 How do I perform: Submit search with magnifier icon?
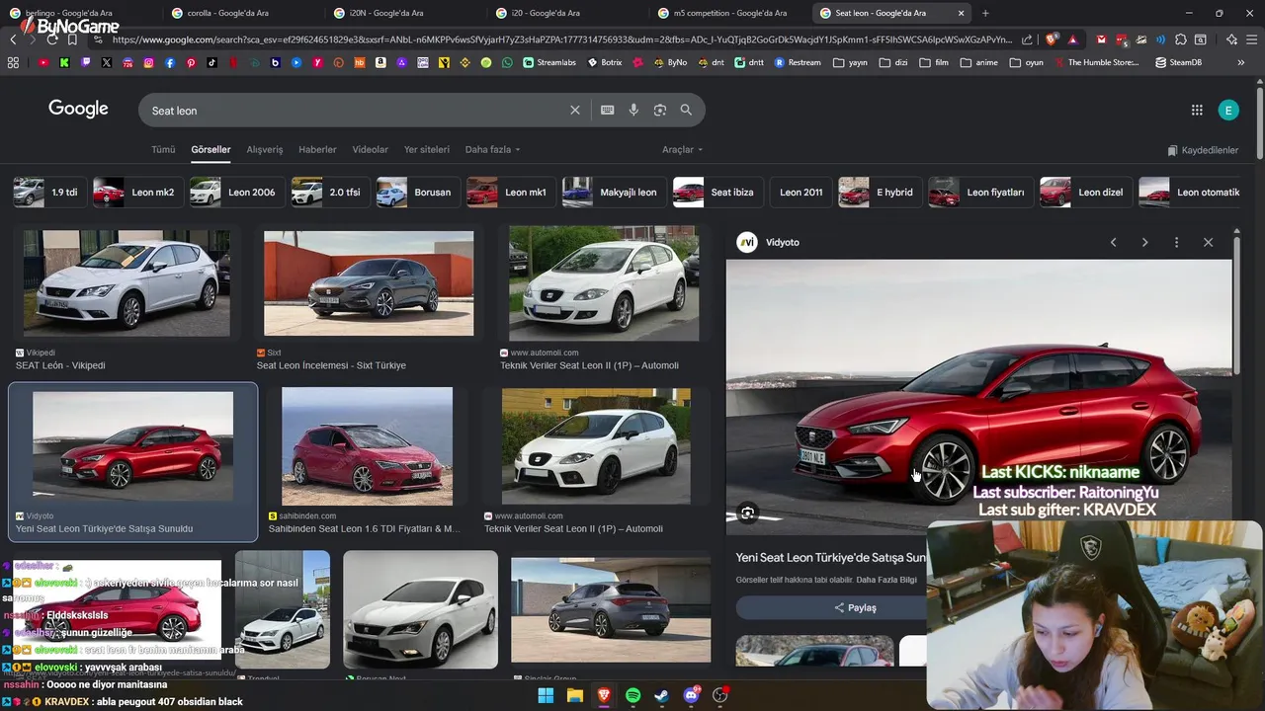coord(686,111)
